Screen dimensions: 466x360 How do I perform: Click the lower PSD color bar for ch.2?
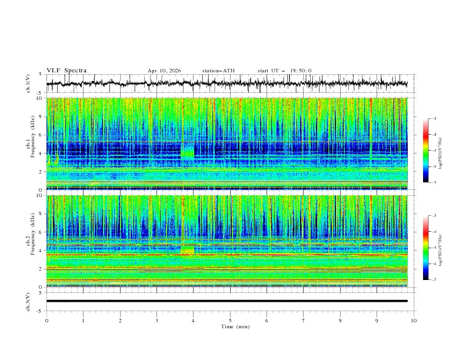pyautogui.click(x=425, y=248)
